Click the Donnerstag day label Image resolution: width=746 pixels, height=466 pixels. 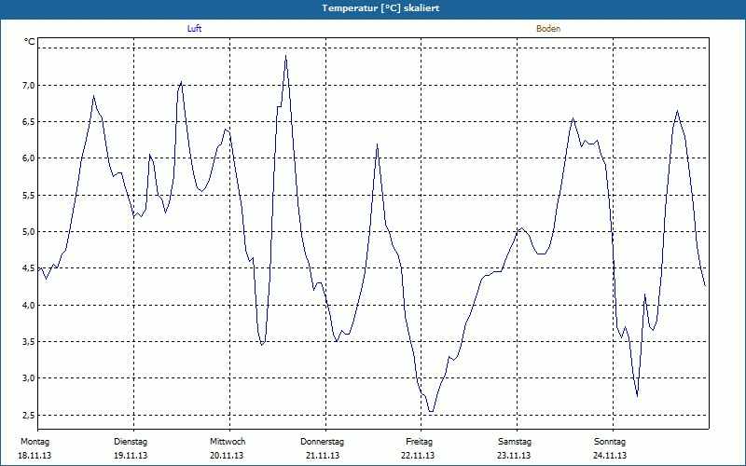[x=322, y=442]
